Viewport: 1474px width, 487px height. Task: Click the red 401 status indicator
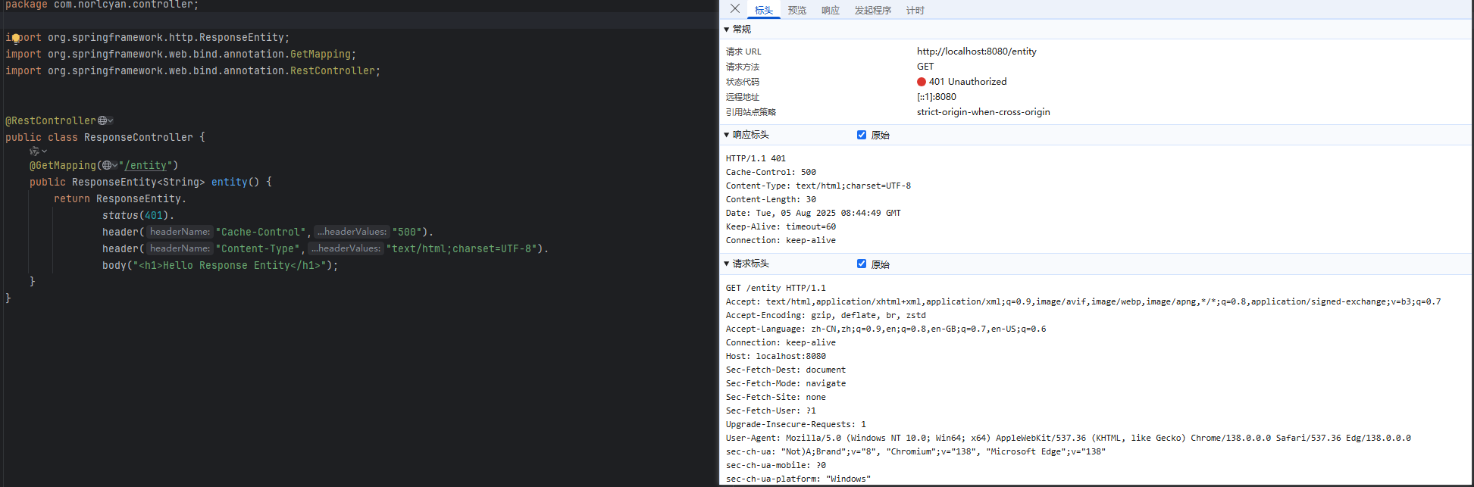[x=922, y=82]
